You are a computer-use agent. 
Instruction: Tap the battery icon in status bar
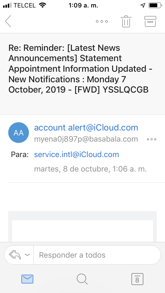click(x=154, y=5)
